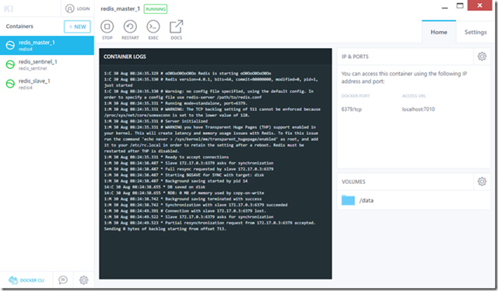
Task: Open preferences gear in bottom bar
Action: 83,280
